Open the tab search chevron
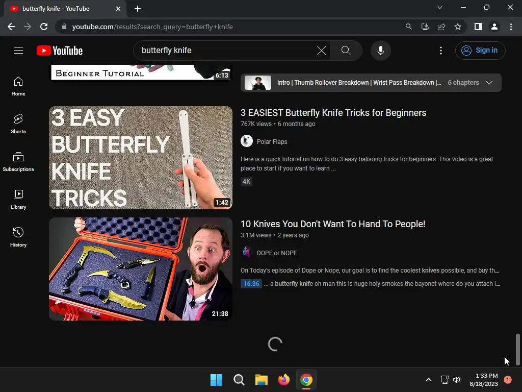522x392 pixels. pos(440,7)
